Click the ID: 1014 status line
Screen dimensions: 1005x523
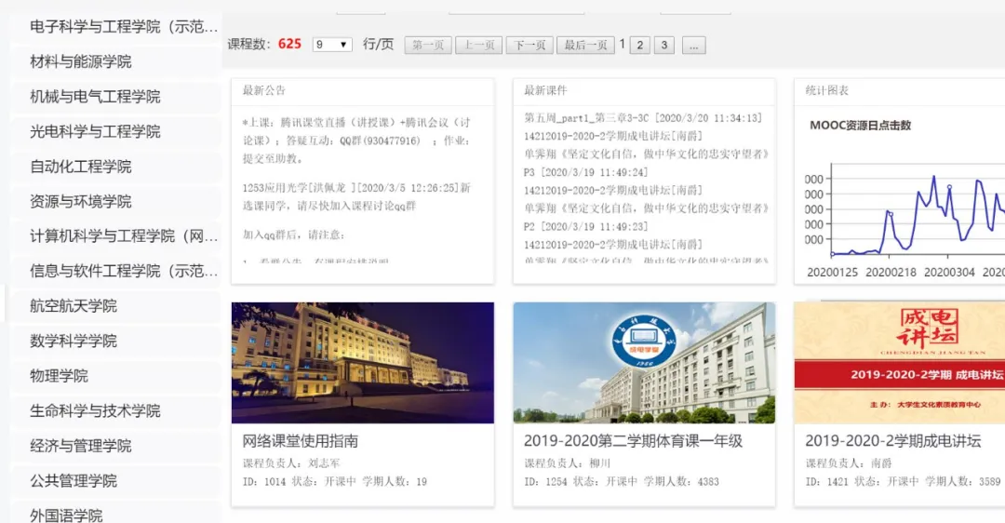coord(335,481)
